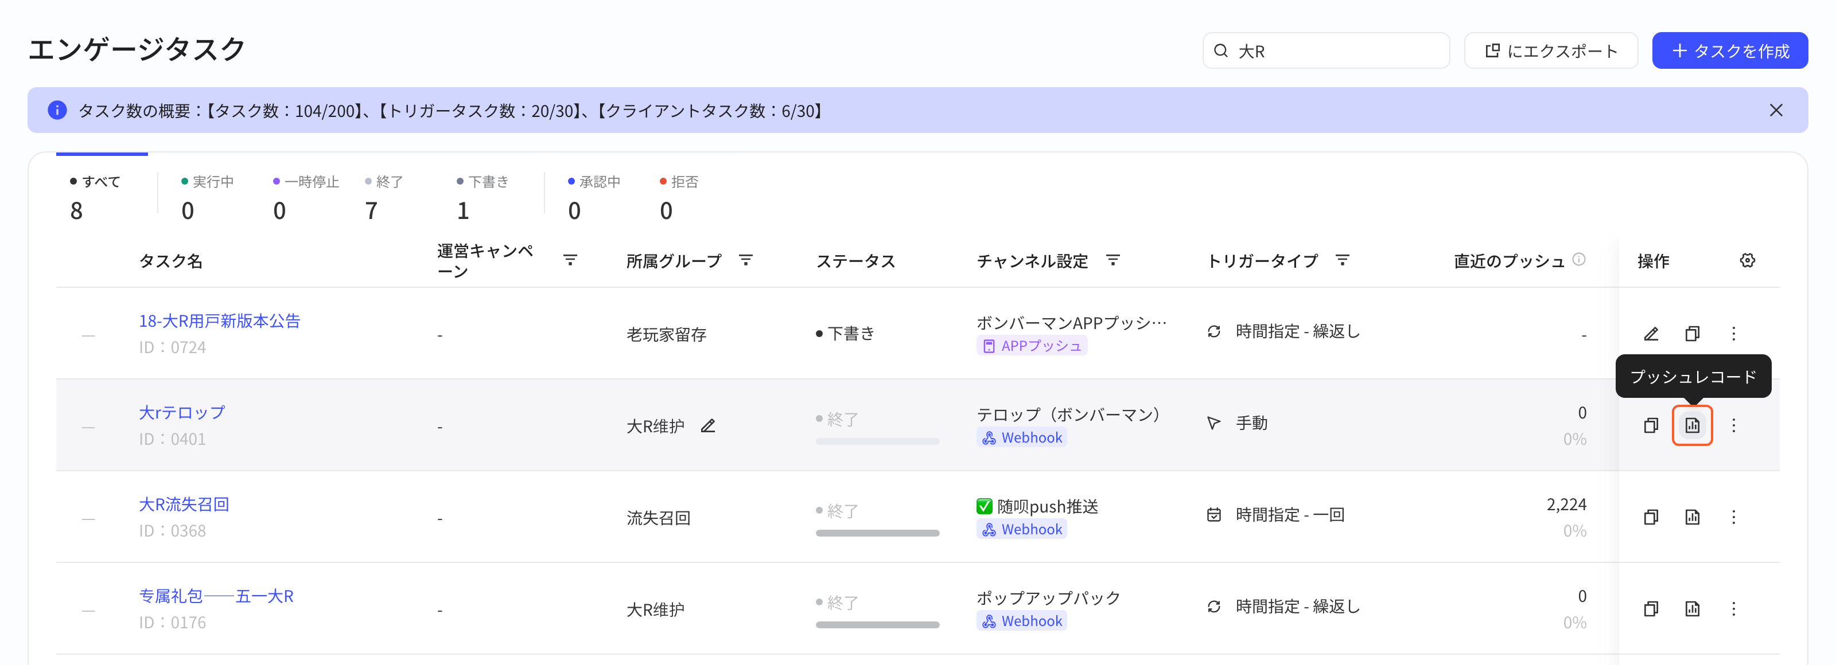The height and width of the screenshot is (665, 1836).
Task: Open task 18-大R用戶新版本公告
Action: [x=220, y=321]
